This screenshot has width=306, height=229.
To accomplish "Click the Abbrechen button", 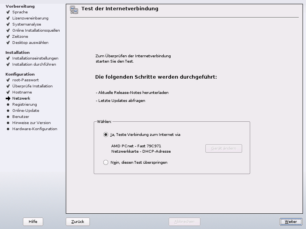I will [184, 222].
